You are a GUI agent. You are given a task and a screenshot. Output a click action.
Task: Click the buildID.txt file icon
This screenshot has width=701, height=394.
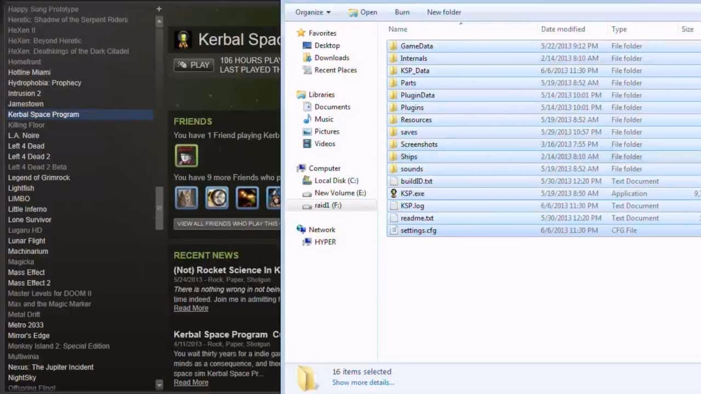click(393, 181)
